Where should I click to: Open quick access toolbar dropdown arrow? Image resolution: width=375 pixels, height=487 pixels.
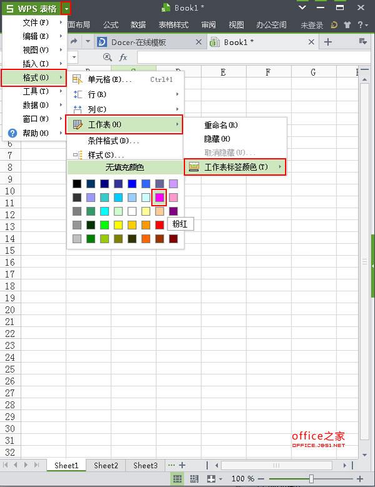click(88, 41)
